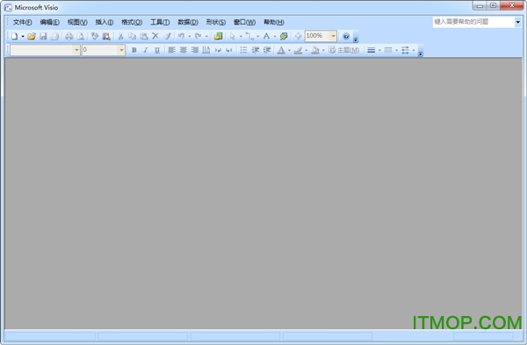Increase font size icon
Viewport: 527px width, 345px height.
[x=229, y=50]
